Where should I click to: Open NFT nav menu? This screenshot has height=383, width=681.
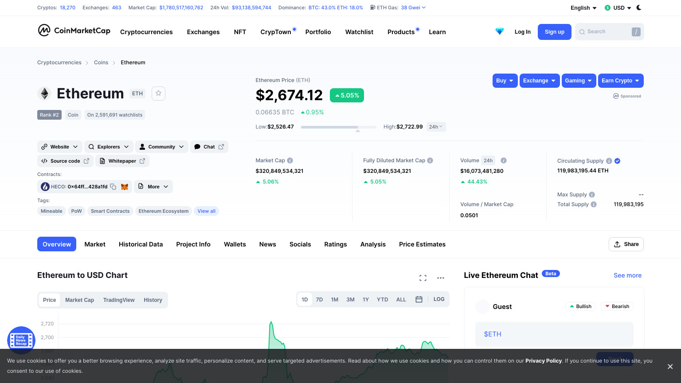[x=240, y=32]
